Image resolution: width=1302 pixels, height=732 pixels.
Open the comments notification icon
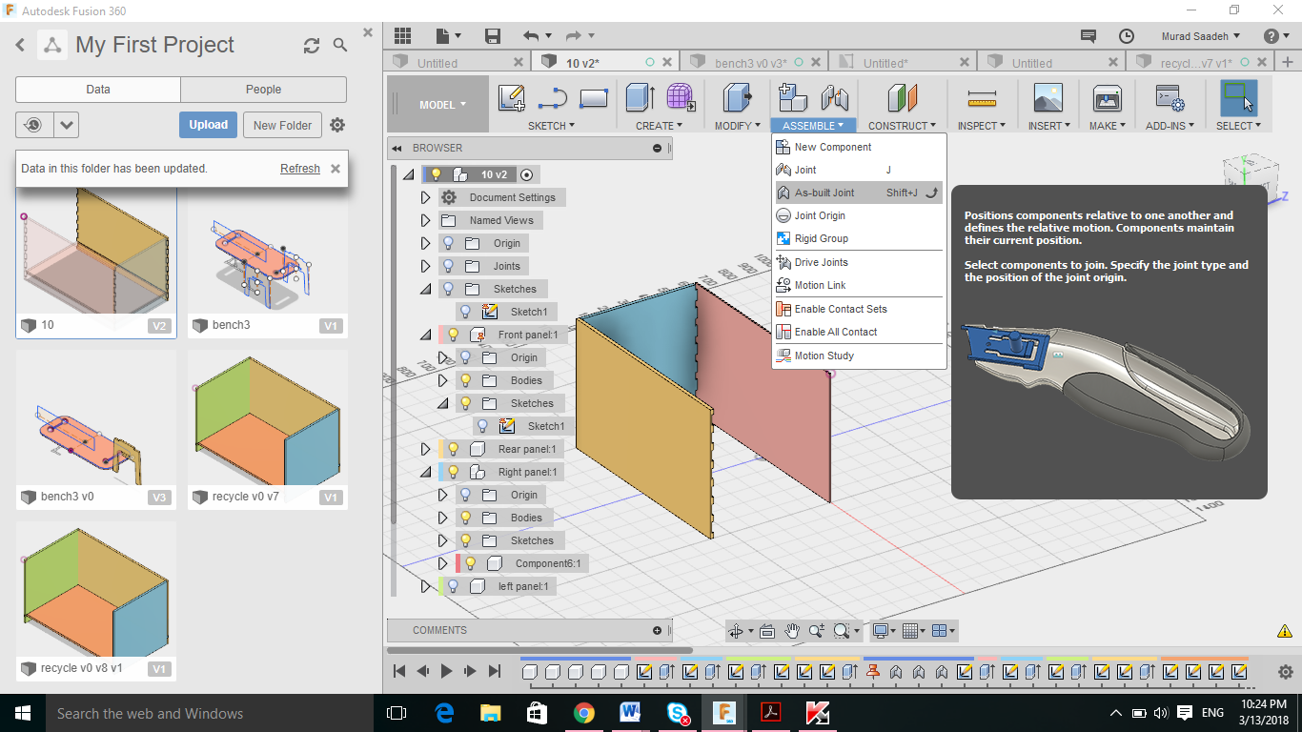coord(1088,36)
